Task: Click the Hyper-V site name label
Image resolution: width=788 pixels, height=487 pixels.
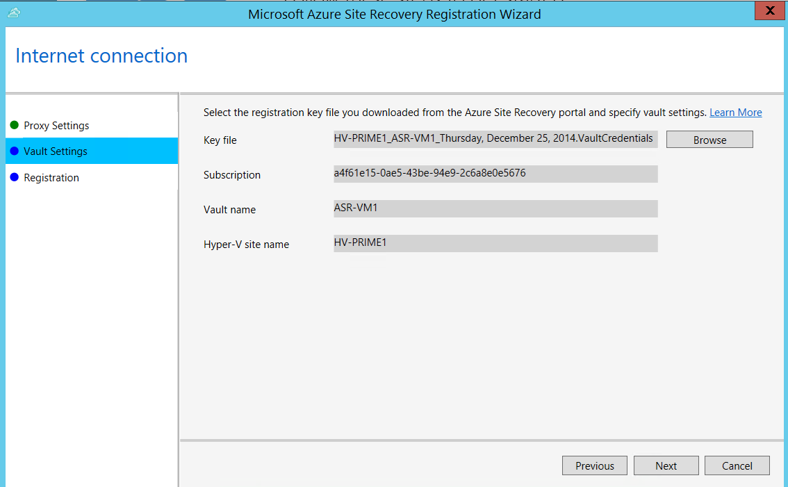Action: coord(246,245)
